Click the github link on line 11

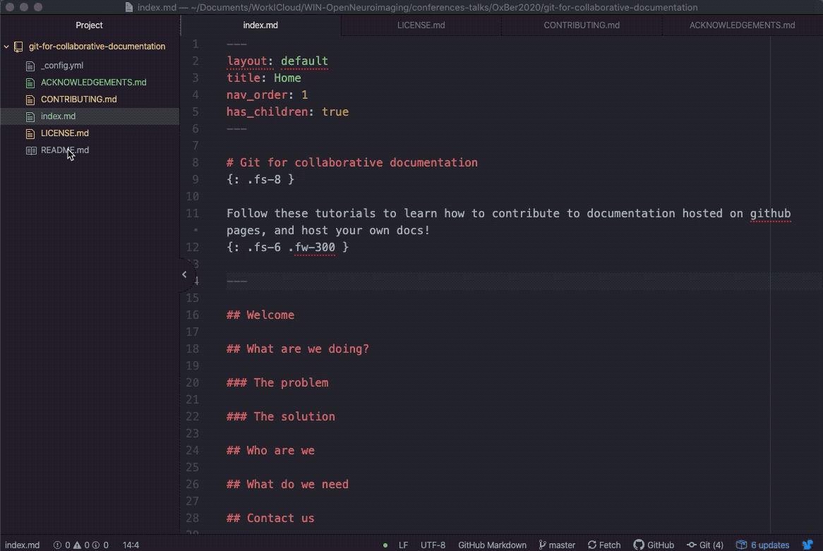click(x=770, y=213)
